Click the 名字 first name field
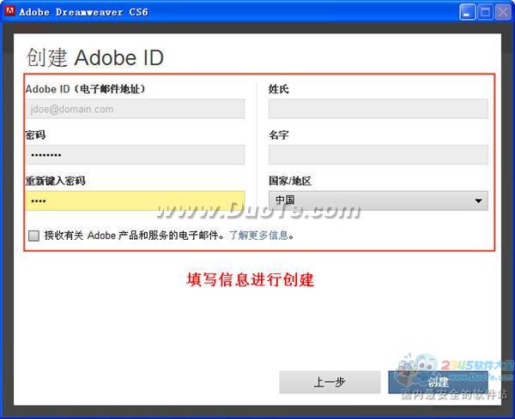The height and width of the screenshot is (419, 515). point(378,155)
